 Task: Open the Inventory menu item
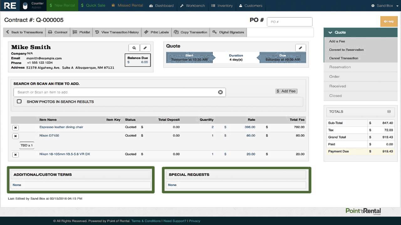click(x=222, y=5)
